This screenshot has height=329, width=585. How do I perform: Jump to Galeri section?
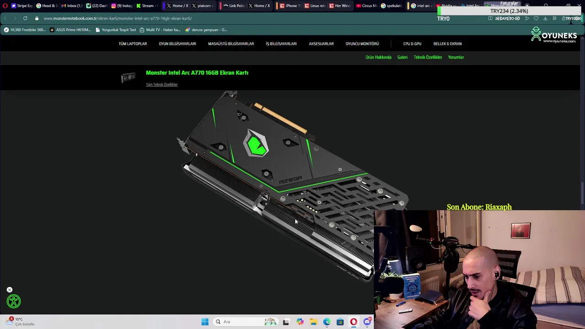point(402,57)
